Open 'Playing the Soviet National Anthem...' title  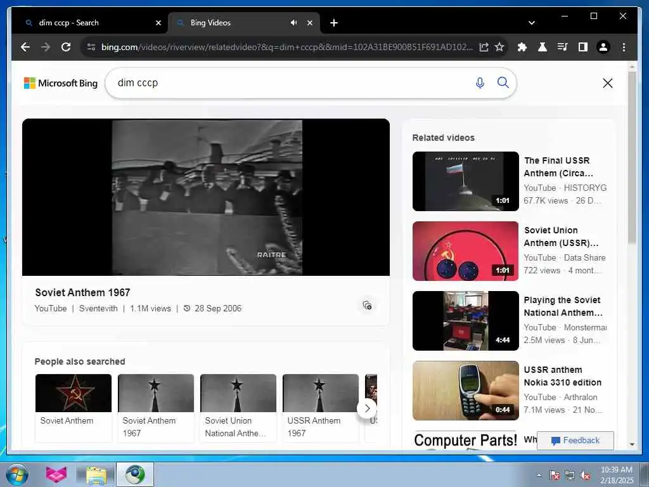pos(563,306)
